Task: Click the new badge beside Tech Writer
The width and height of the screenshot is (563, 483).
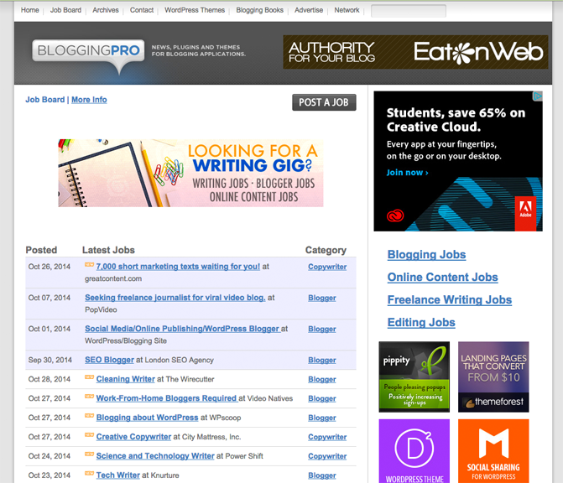Action: [89, 473]
